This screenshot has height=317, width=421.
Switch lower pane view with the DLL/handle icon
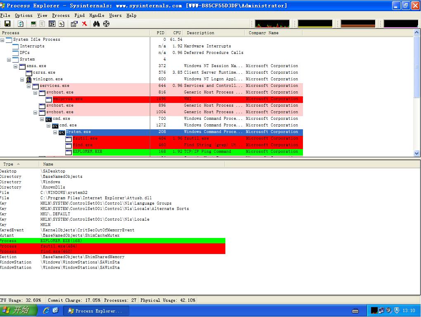(61, 24)
